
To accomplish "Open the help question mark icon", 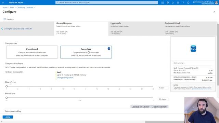I will (x=183, y=2).
